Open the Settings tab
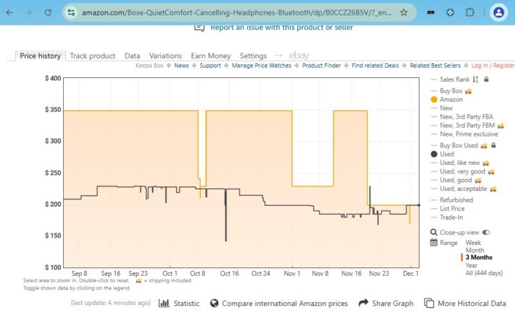Viewport: 515px width, 319px height. pyautogui.click(x=253, y=56)
